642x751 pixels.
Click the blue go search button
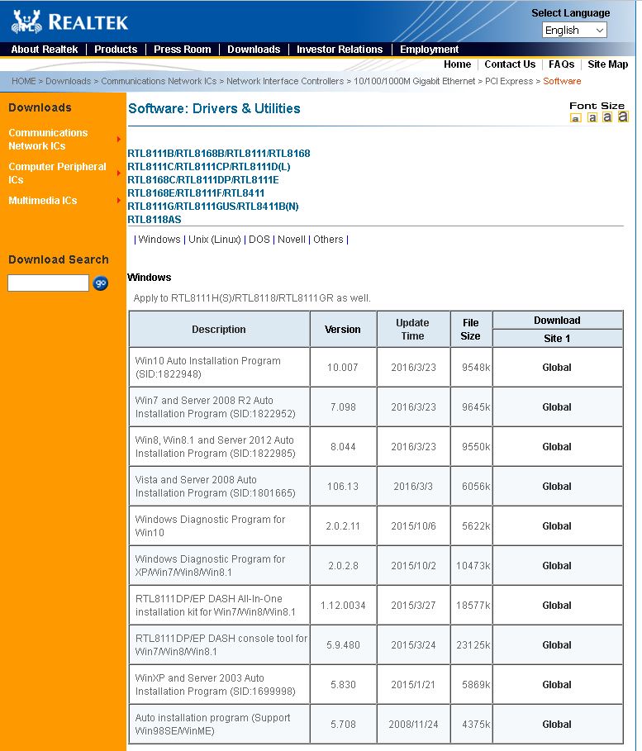coord(101,283)
